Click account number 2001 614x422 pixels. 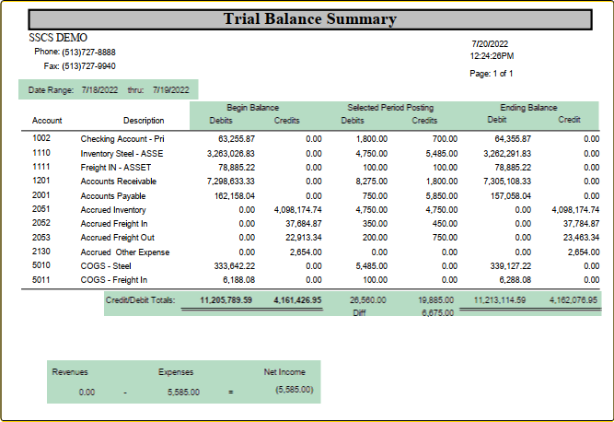click(x=41, y=195)
